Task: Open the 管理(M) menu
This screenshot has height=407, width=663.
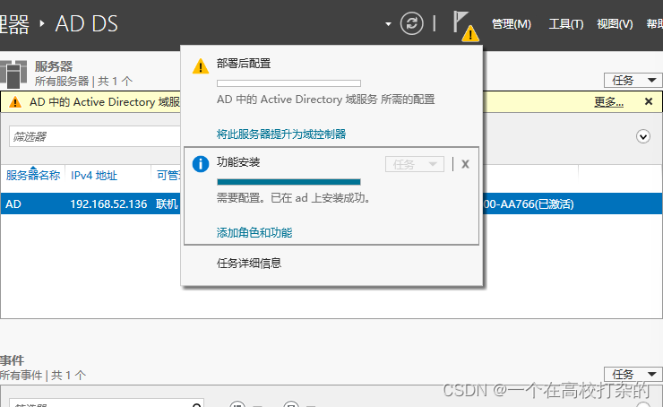Action: [512, 24]
